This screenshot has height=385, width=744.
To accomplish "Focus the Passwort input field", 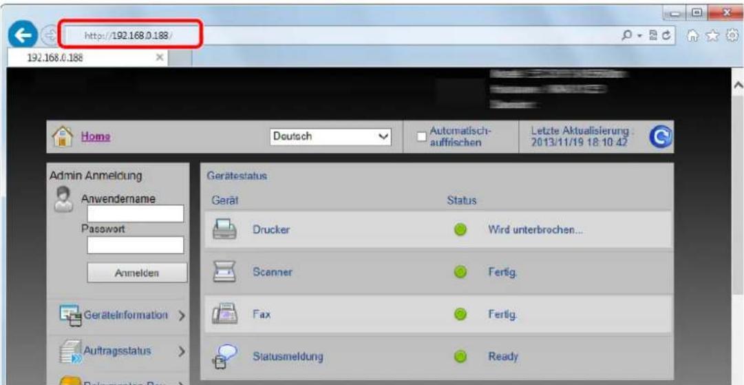I will point(135,245).
